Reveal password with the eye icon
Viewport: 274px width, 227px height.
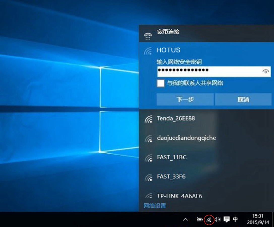coord(265,72)
